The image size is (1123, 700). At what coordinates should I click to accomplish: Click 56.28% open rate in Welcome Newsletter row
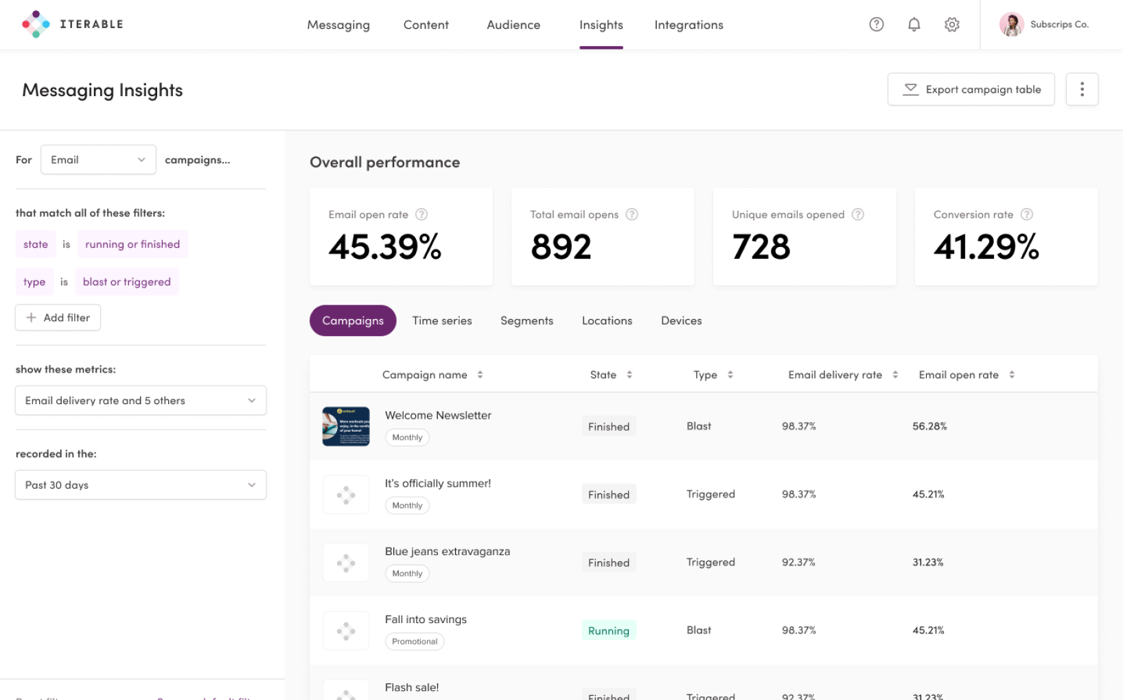coord(929,426)
